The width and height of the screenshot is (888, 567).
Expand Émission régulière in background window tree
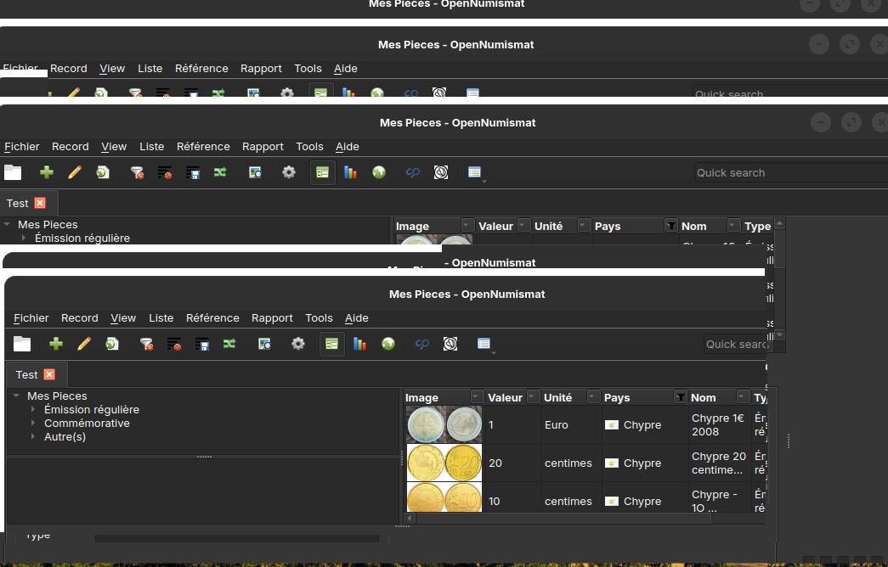tap(23, 239)
